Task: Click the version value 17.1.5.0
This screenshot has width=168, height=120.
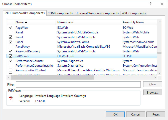Action: (x=40, y=101)
